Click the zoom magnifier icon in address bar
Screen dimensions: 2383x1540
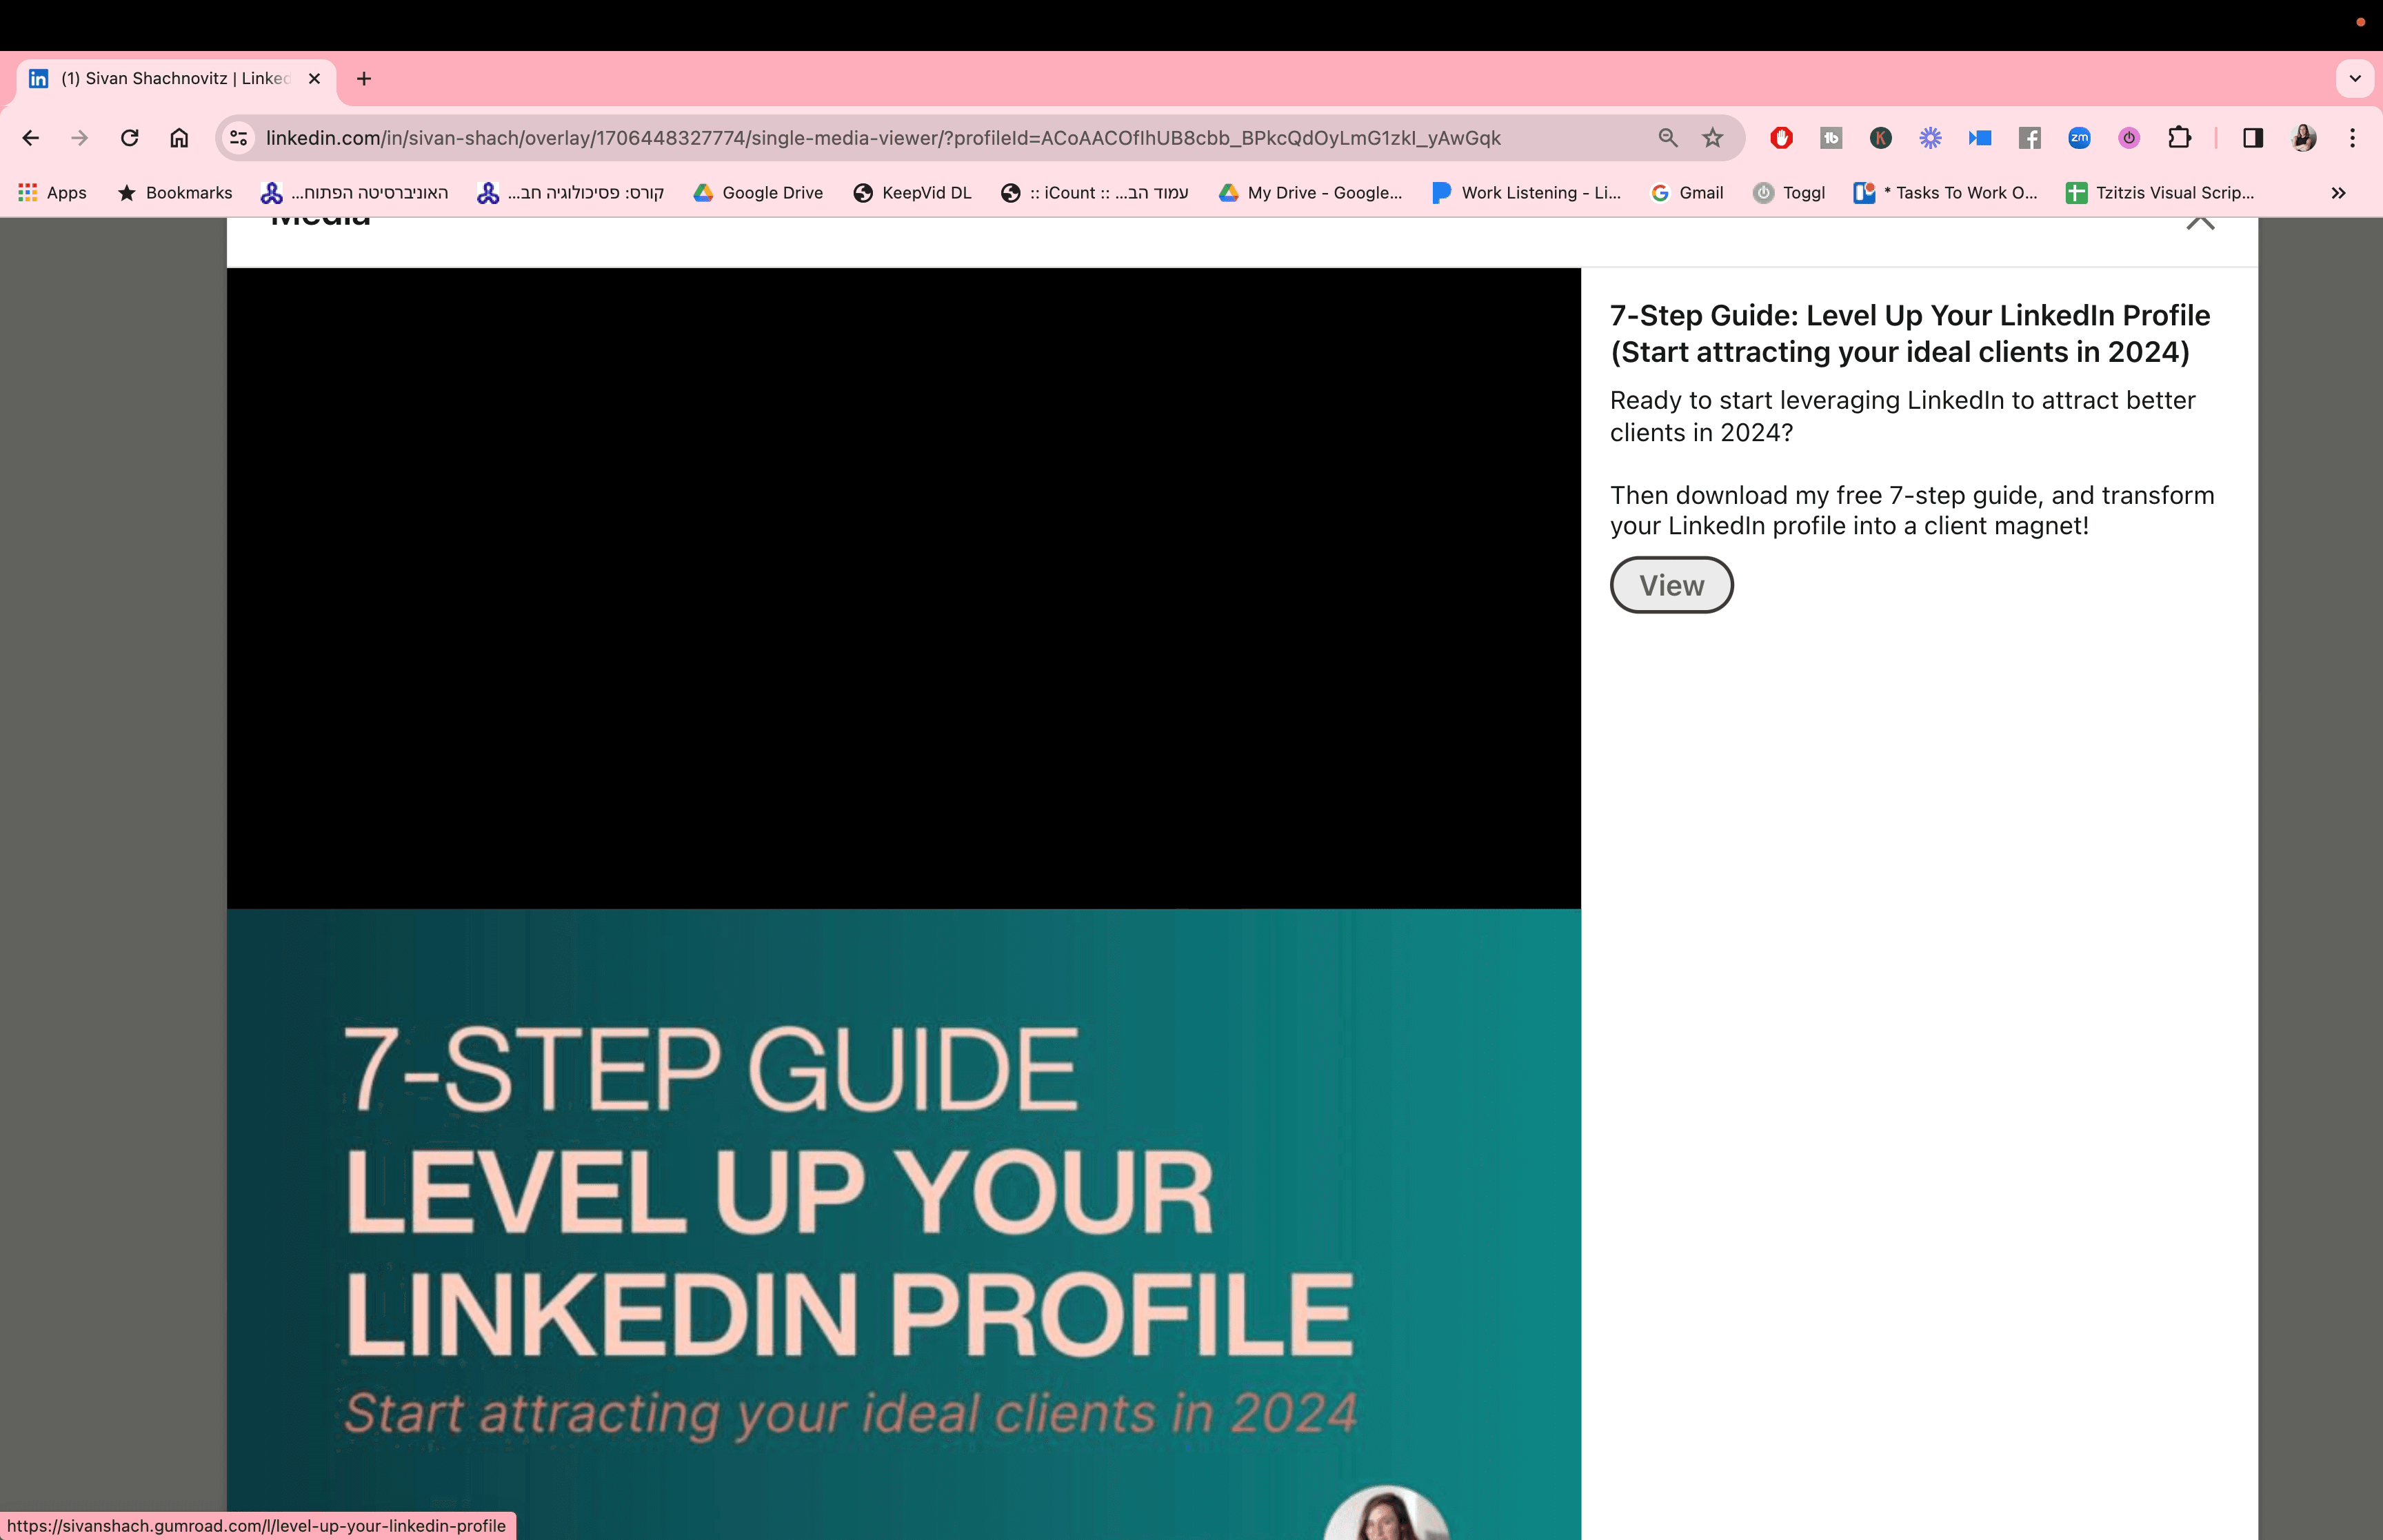point(1668,138)
